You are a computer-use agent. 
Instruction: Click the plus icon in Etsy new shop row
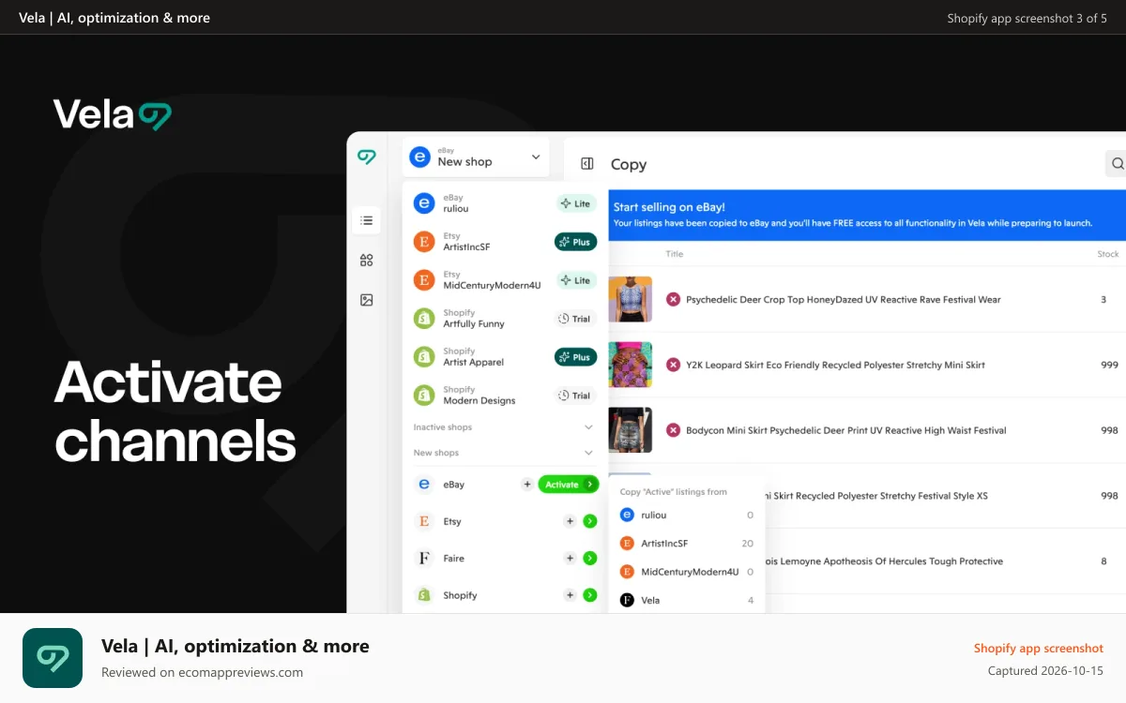click(570, 521)
